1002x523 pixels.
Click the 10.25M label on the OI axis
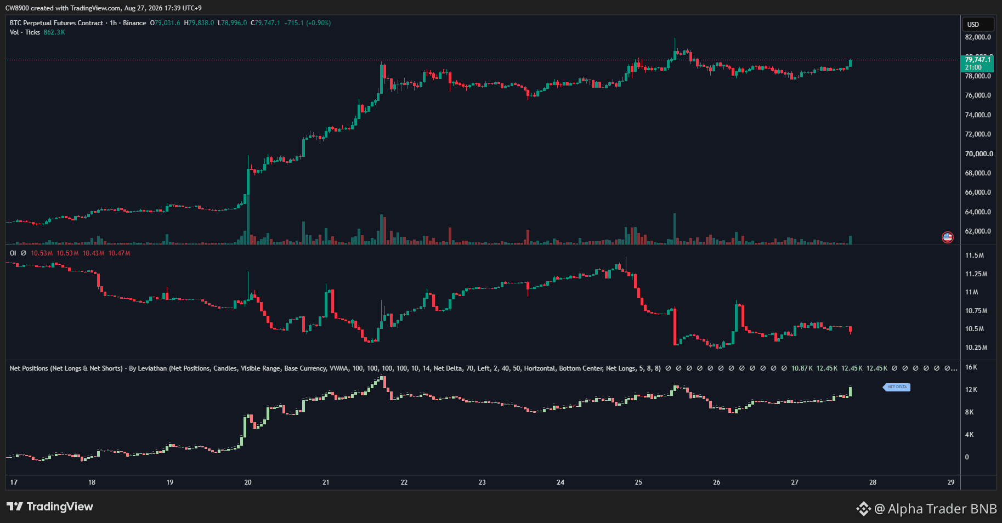(x=976, y=348)
